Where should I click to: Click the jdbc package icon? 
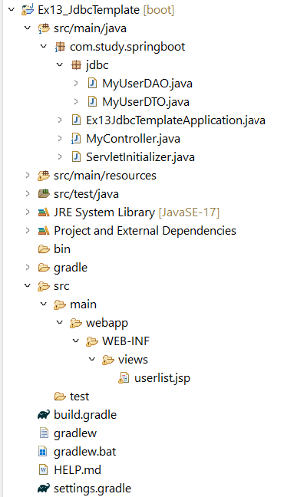pyautogui.click(x=76, y=65)
